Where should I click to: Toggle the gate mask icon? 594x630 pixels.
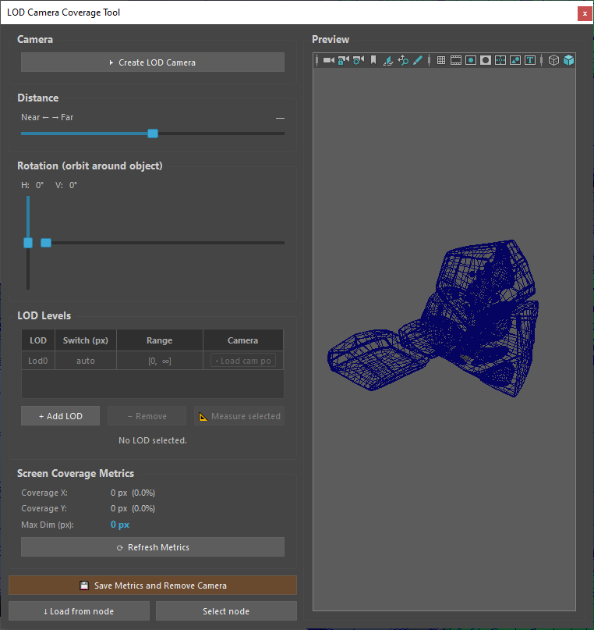click(x=486, y=60)
